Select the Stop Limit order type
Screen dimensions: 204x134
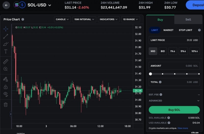tap(185, 30)
